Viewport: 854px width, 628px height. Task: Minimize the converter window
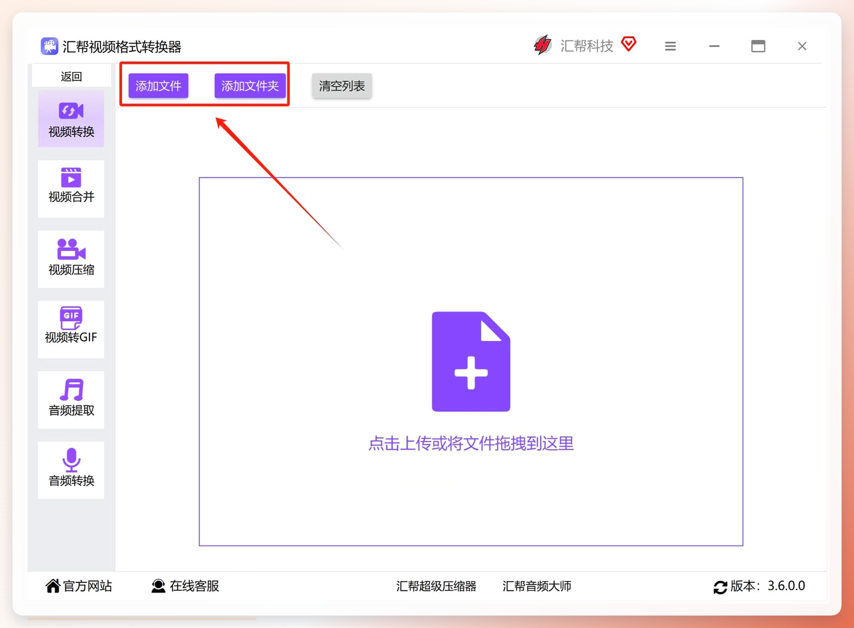click(x=714, y=46)
